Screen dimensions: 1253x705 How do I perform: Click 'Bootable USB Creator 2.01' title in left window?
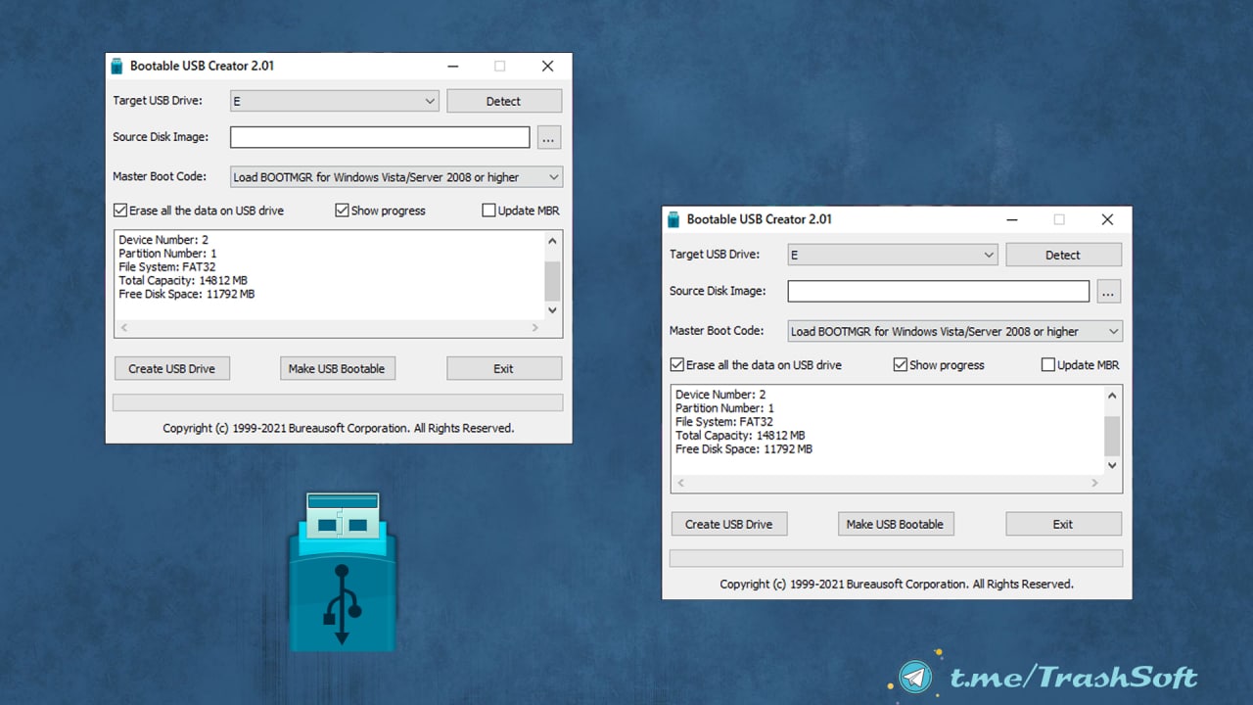click(202, 66)
